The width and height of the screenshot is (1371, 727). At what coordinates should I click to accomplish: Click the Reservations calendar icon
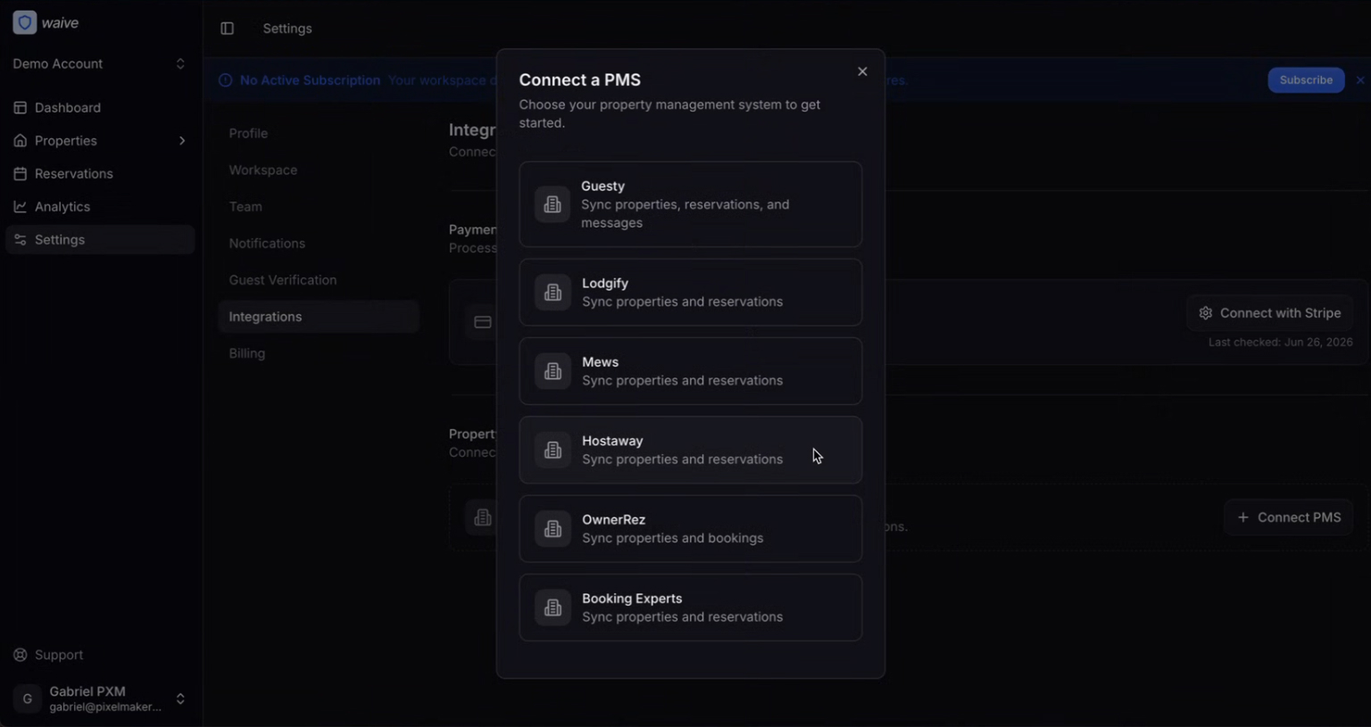tap(20, 174)
